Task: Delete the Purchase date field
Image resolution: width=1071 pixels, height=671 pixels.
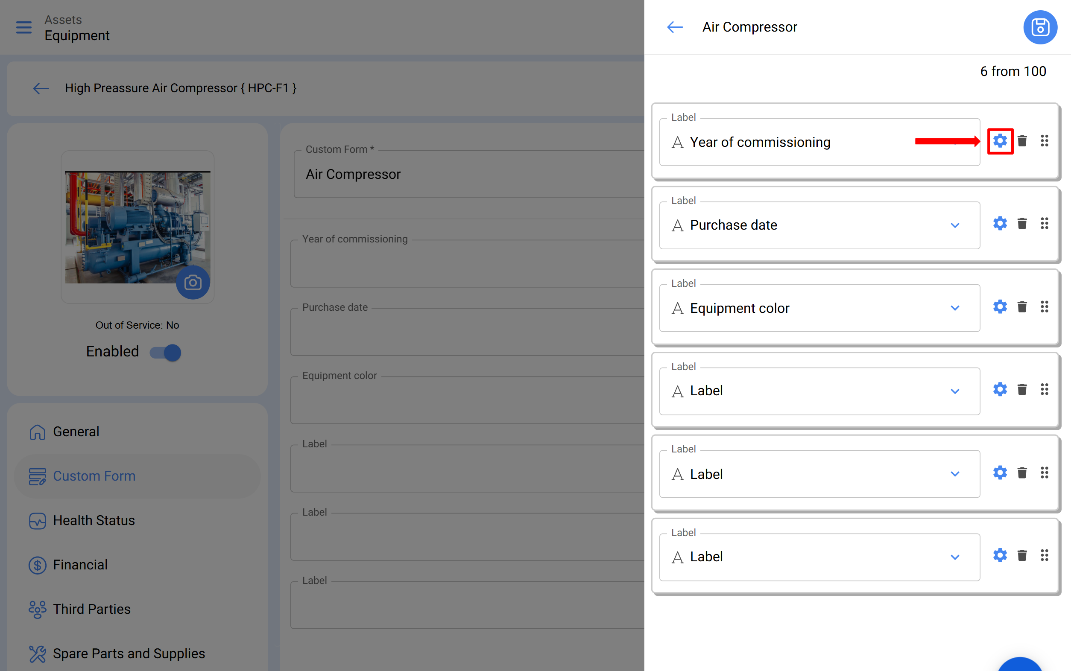Action: click(1022, 224)
